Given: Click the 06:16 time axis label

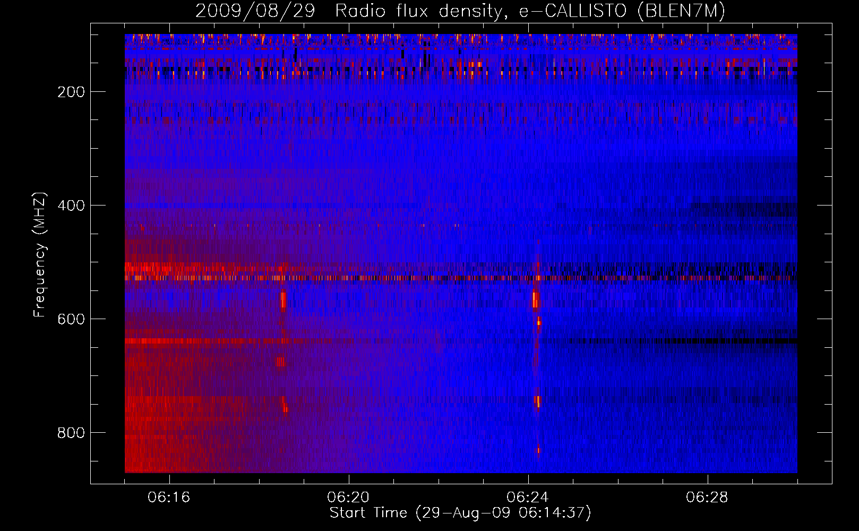Looking at the screenshot, I should click(169, 498).
